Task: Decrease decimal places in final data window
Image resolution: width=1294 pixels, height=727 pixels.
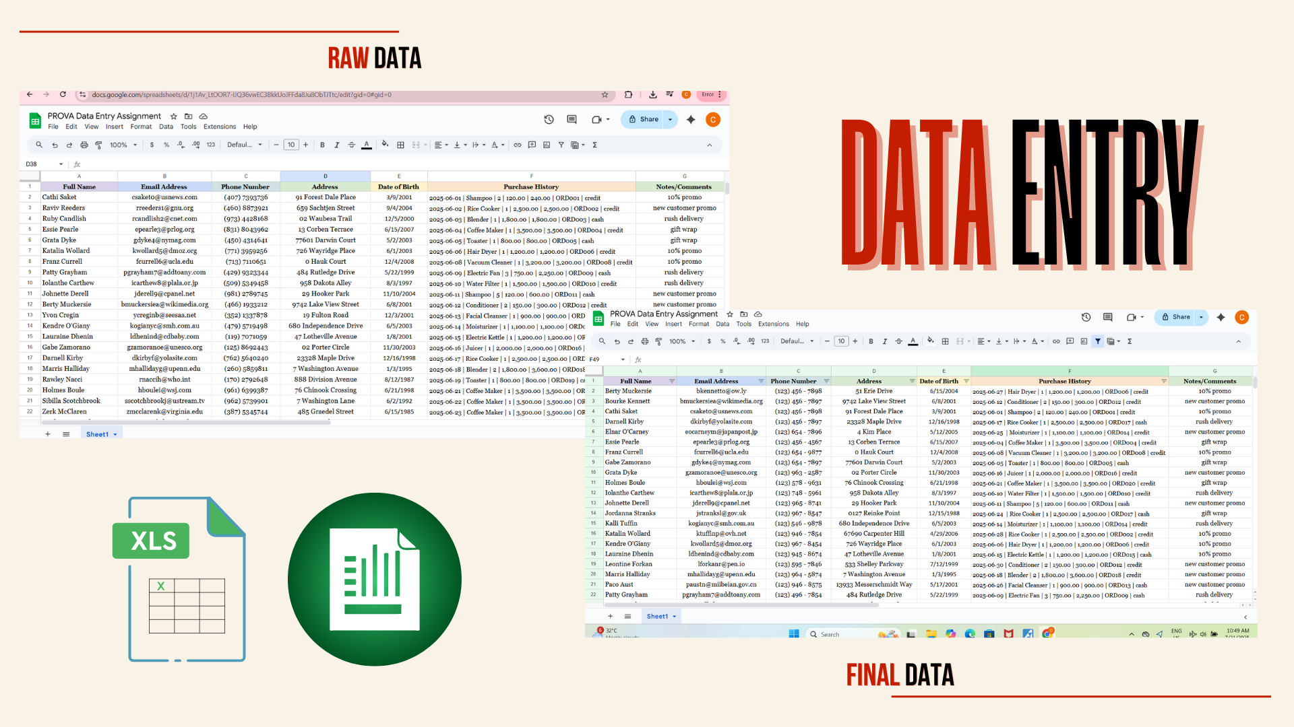Action: (x=737, y=341)
